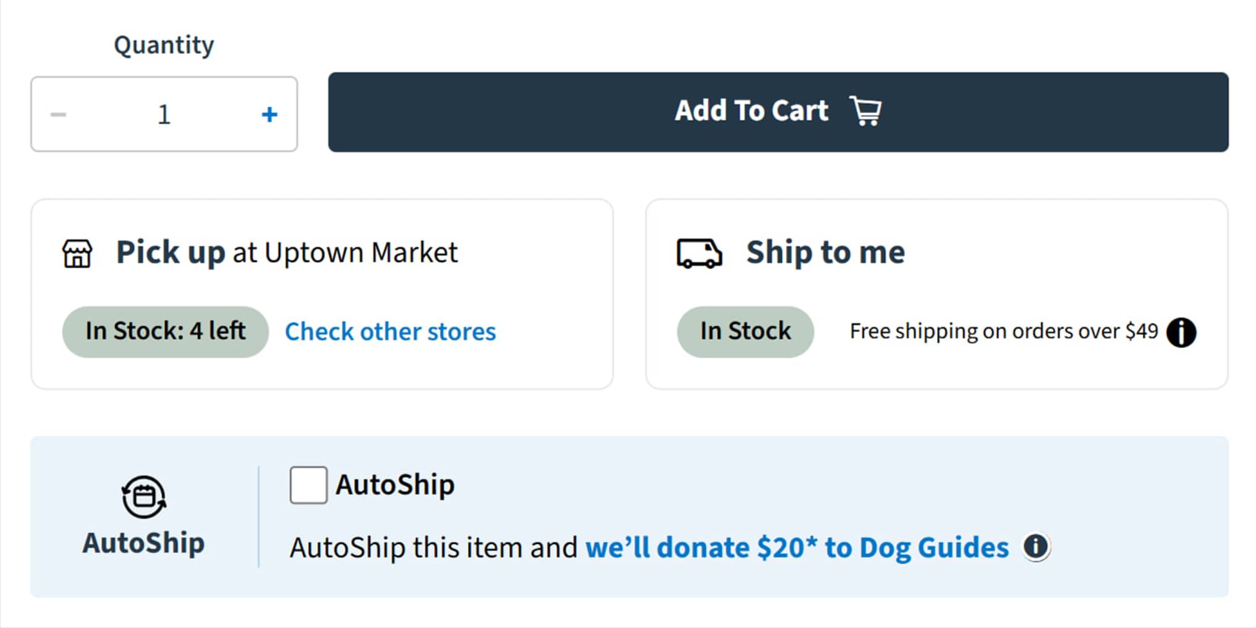
Task: Click the quantity number field
Action: pyautogui.click(x=164, y=114)
